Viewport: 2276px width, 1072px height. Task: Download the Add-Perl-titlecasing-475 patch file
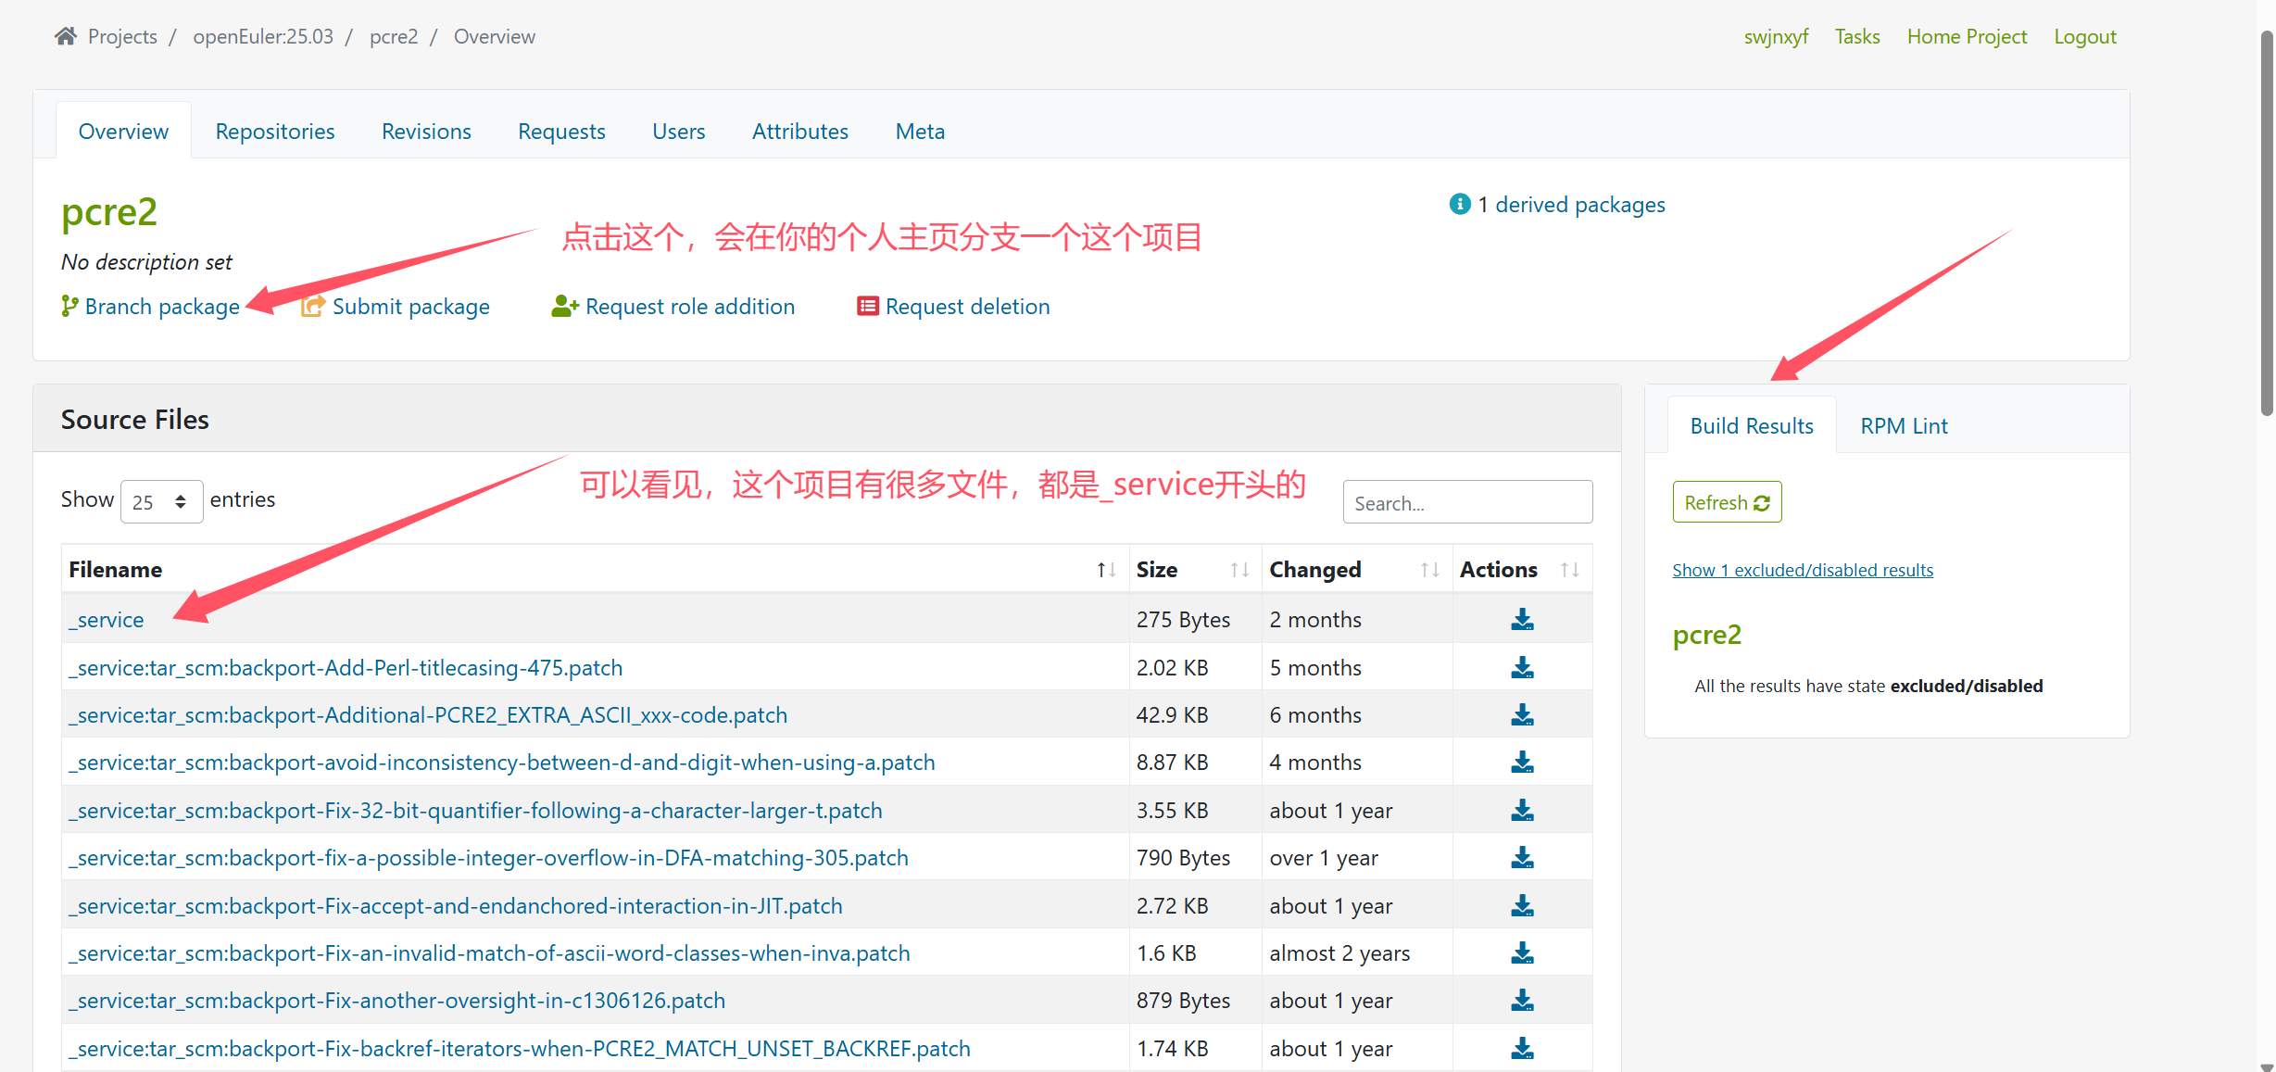point(1522,667)
